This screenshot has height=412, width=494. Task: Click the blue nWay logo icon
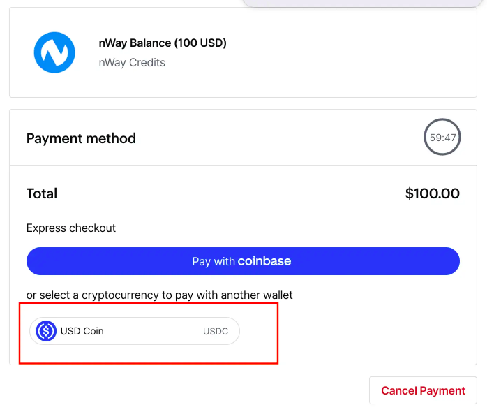click(x=54, y=52)
